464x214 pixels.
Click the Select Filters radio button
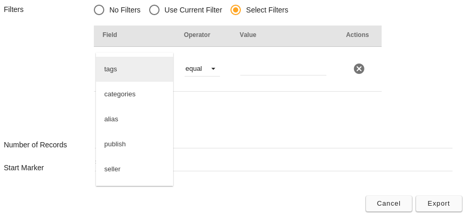(236, 10)
